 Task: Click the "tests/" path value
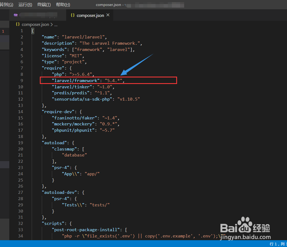click(x=100, y=205)
